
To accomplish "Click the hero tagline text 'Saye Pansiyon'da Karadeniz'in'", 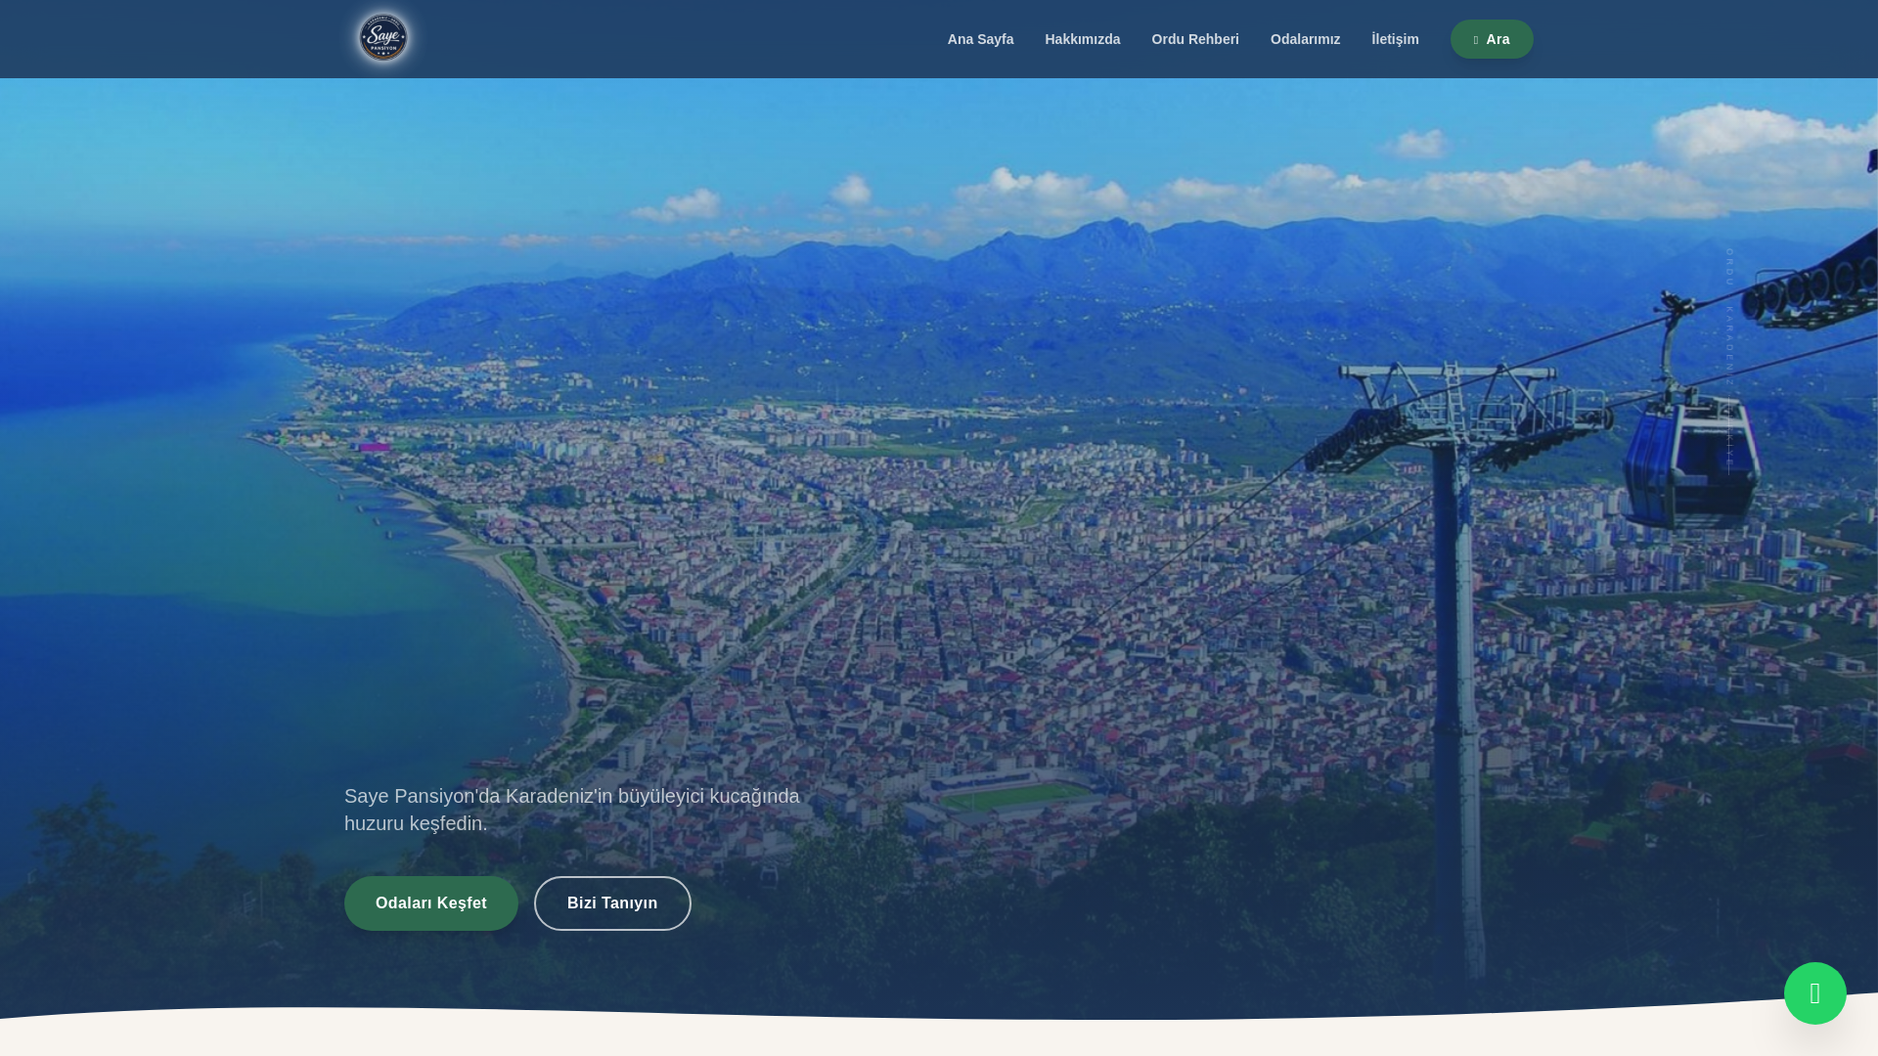I will 478,796.
